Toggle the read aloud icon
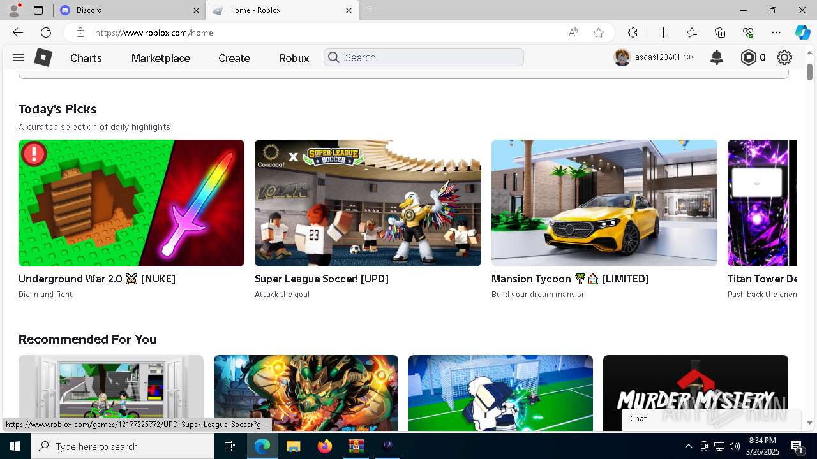The image size is (817, 459). coord(573,33)
